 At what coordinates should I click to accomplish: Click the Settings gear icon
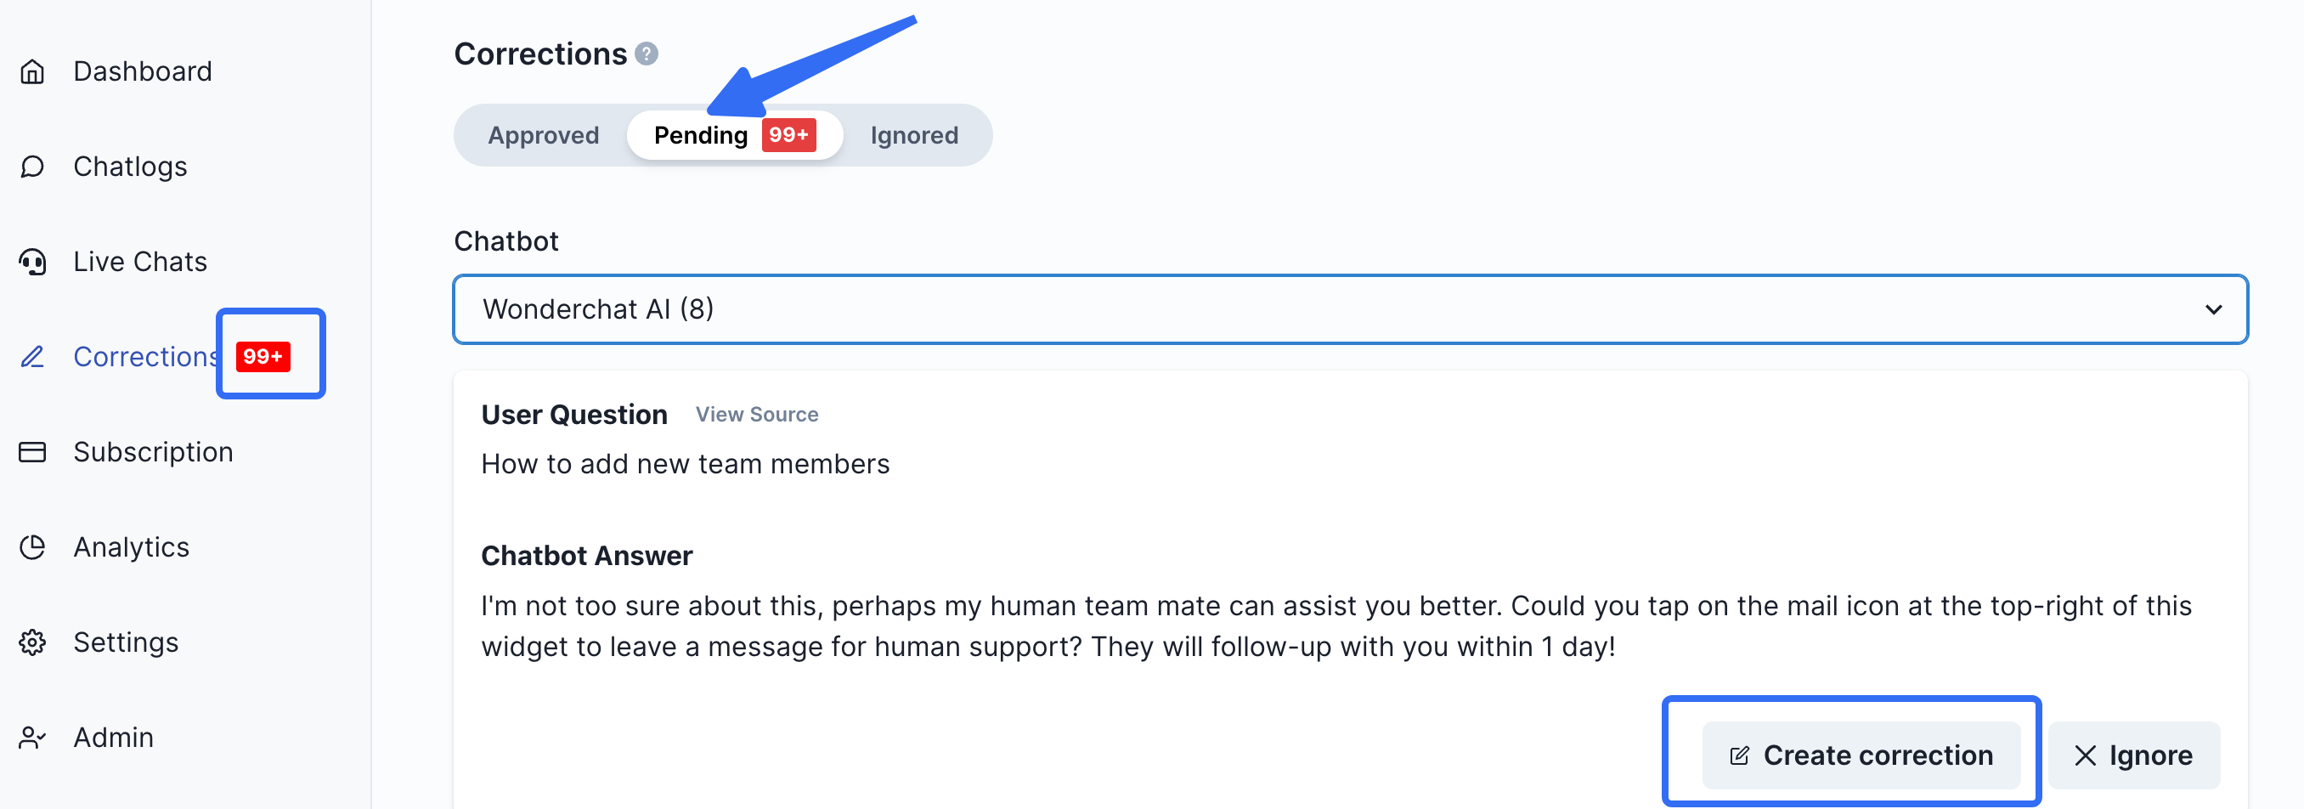coord(32,642)
